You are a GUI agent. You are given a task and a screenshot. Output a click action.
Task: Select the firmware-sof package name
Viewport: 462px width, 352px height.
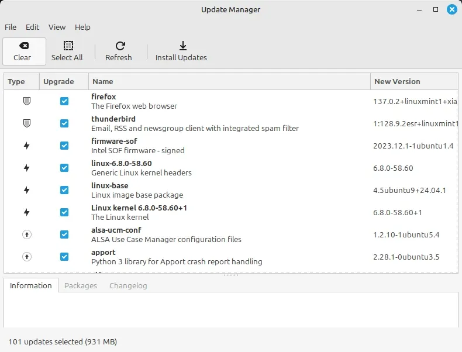[114, 141]
